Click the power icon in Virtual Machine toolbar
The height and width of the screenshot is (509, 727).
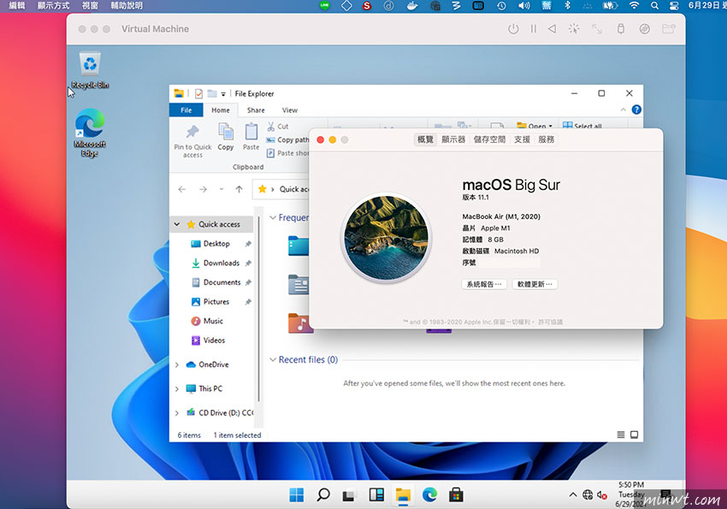tap(513, 29)
